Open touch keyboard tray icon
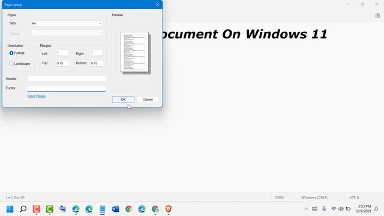Screen dimensions: 384x216 point(314,209)
